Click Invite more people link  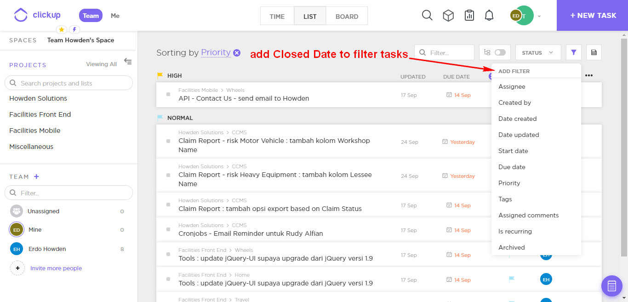coord(56,268)
